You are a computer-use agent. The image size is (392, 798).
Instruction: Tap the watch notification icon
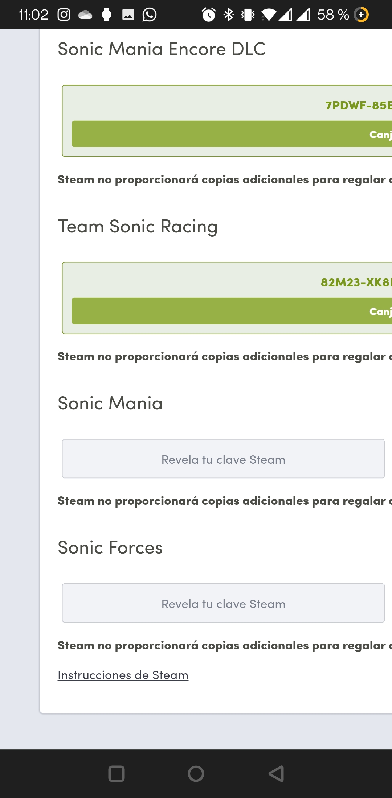click(x=107, y=15)
